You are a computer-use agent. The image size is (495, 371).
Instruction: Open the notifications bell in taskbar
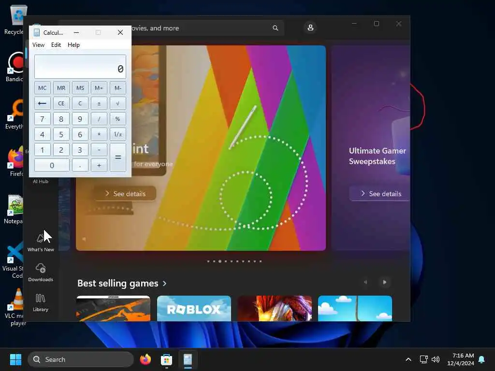click(x=481, y=359)
